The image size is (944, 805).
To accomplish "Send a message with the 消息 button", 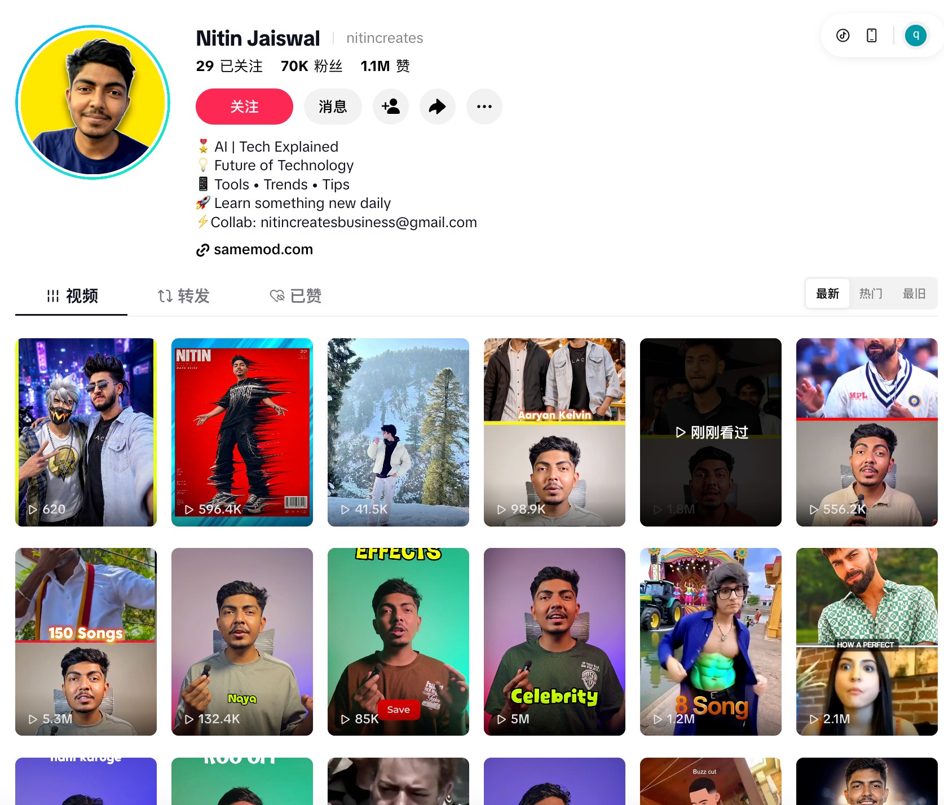I will [x=333, y=107].
